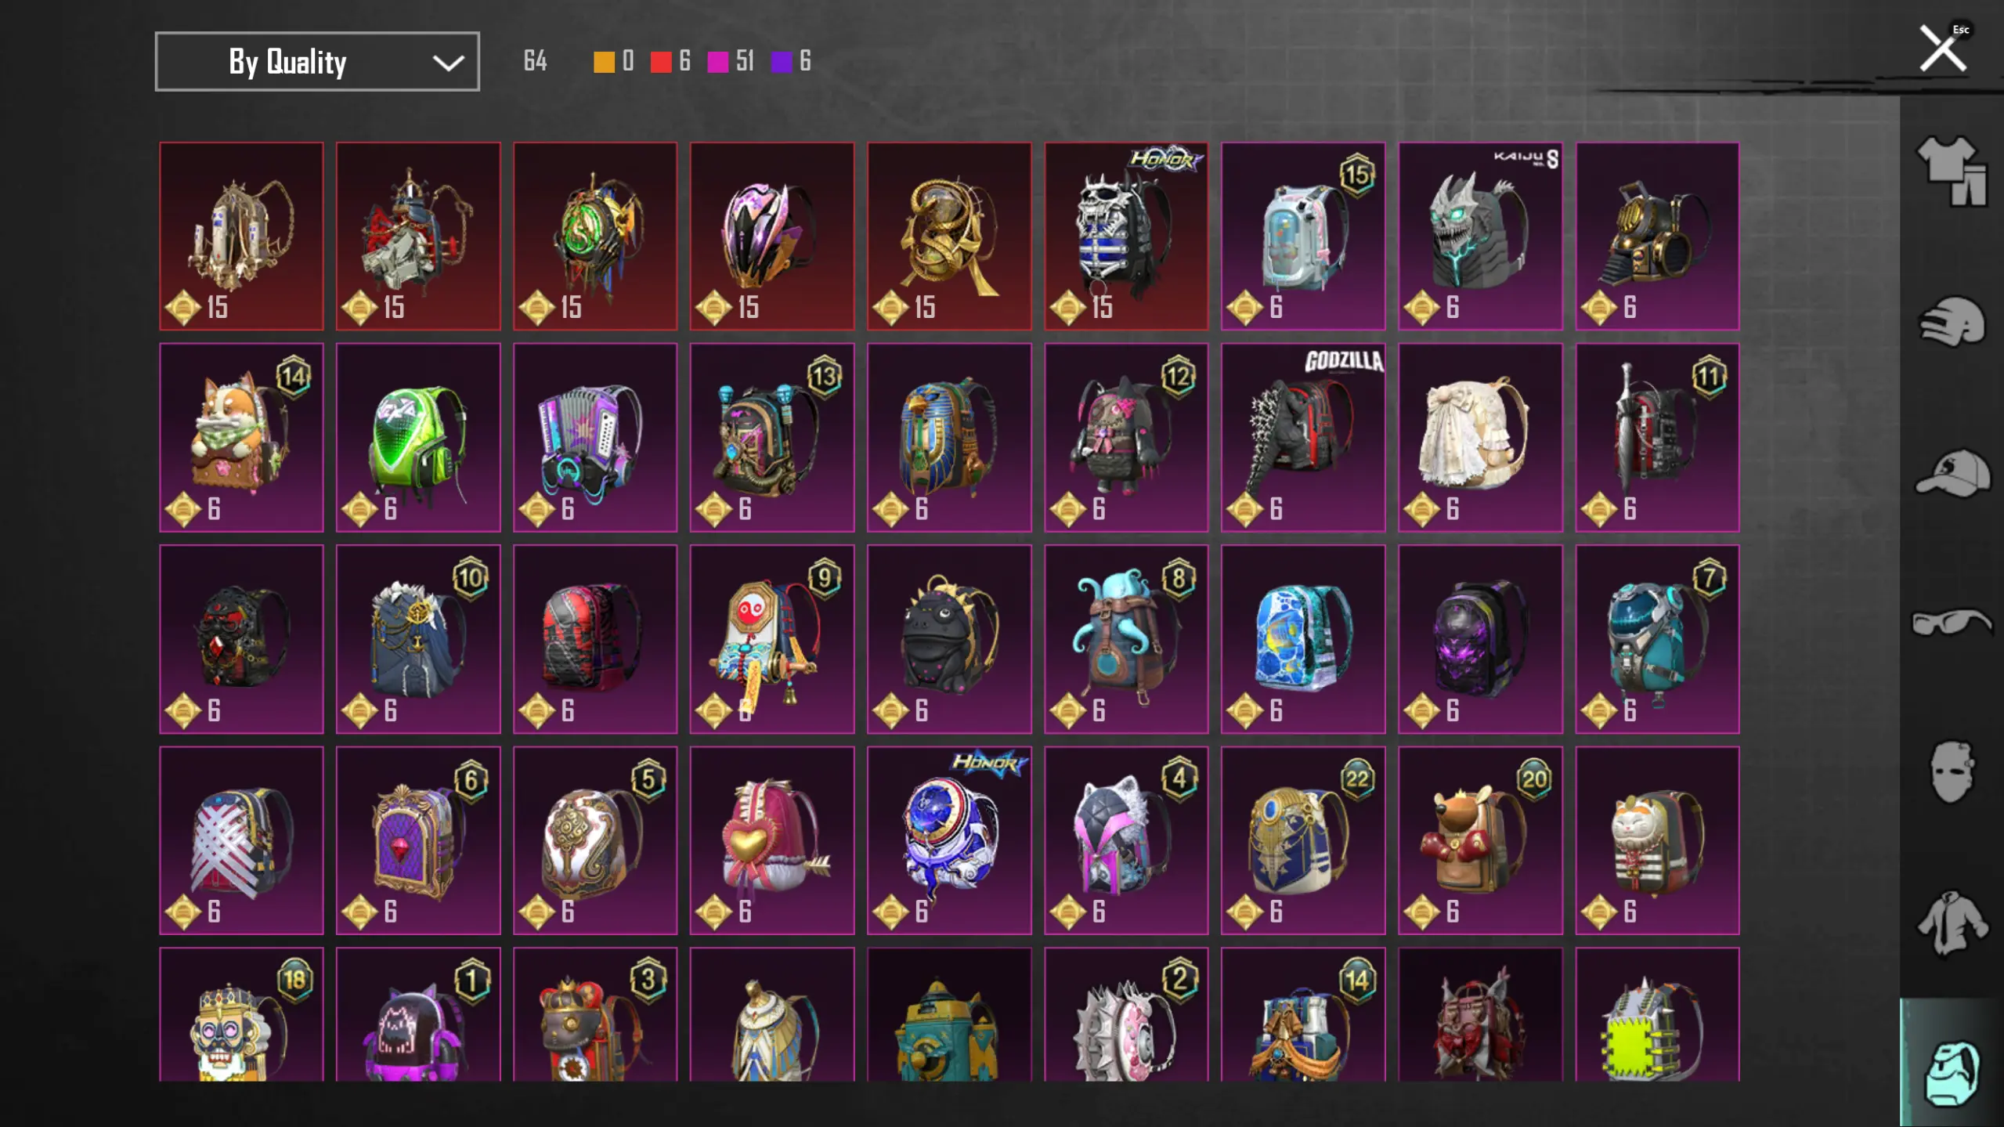Choose the corgi dog backpack
The width and height of the screenshot is (2004, 1127).
(x=241, y=437)
